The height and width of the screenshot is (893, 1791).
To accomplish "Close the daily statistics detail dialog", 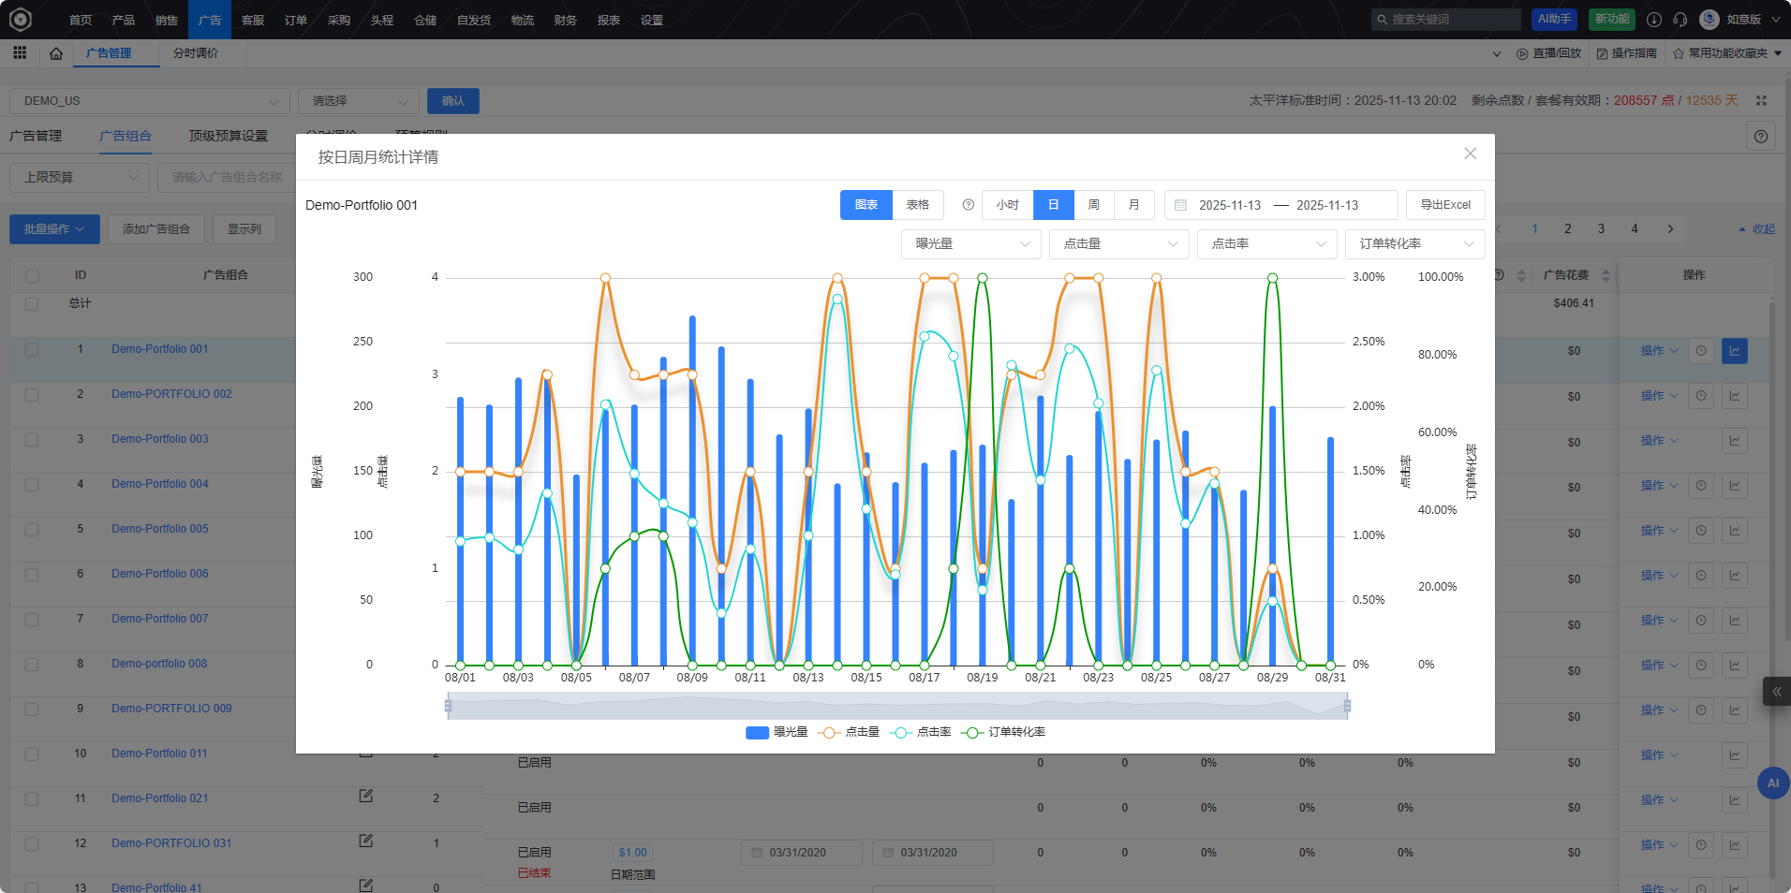I will coord(1470,154).
